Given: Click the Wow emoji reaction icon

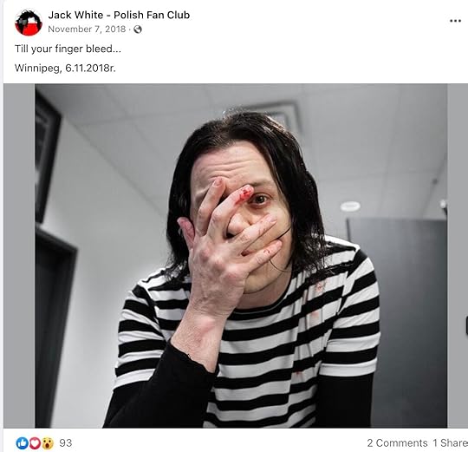Looking at the screenshot, I should click(x=48, y=443).
